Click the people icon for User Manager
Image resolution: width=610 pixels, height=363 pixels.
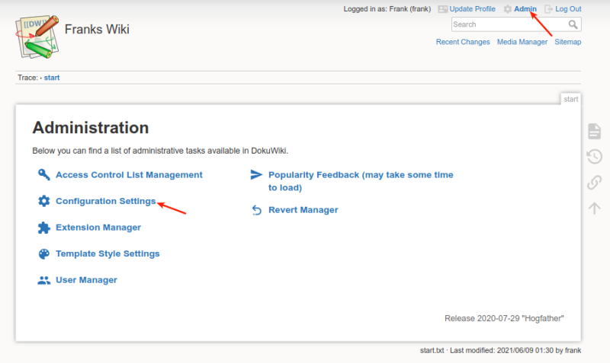[x=44, y=280]
